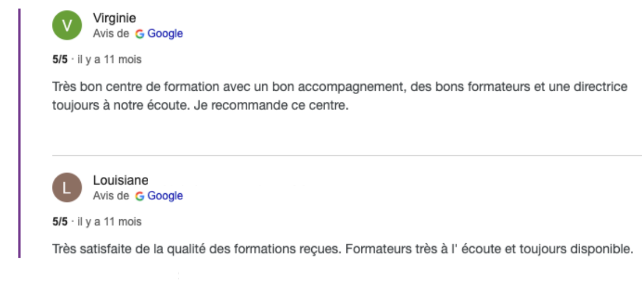Click Virginie's review text about centre de formation
The width and height of the screenshot is (642, 295).
tap(340, 96)
